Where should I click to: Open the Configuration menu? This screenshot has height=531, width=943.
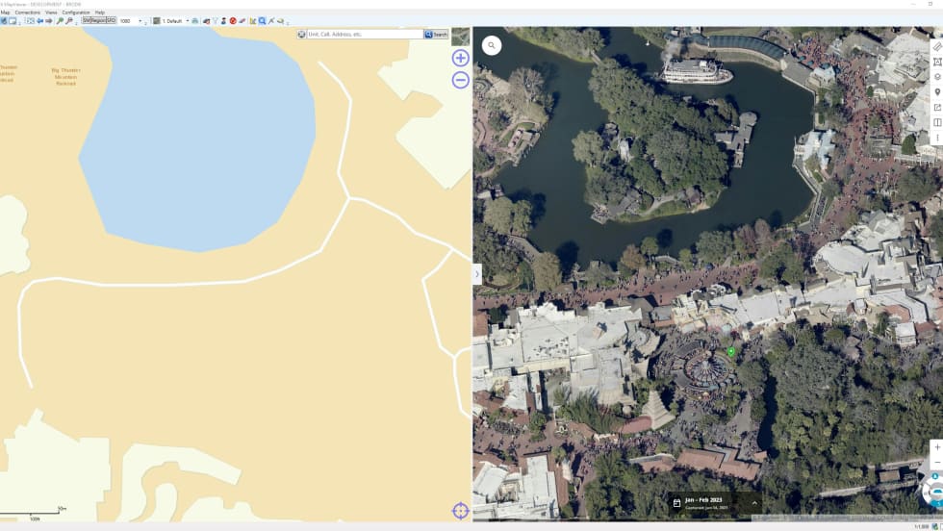pyautogui.click(x=76, y=13)
